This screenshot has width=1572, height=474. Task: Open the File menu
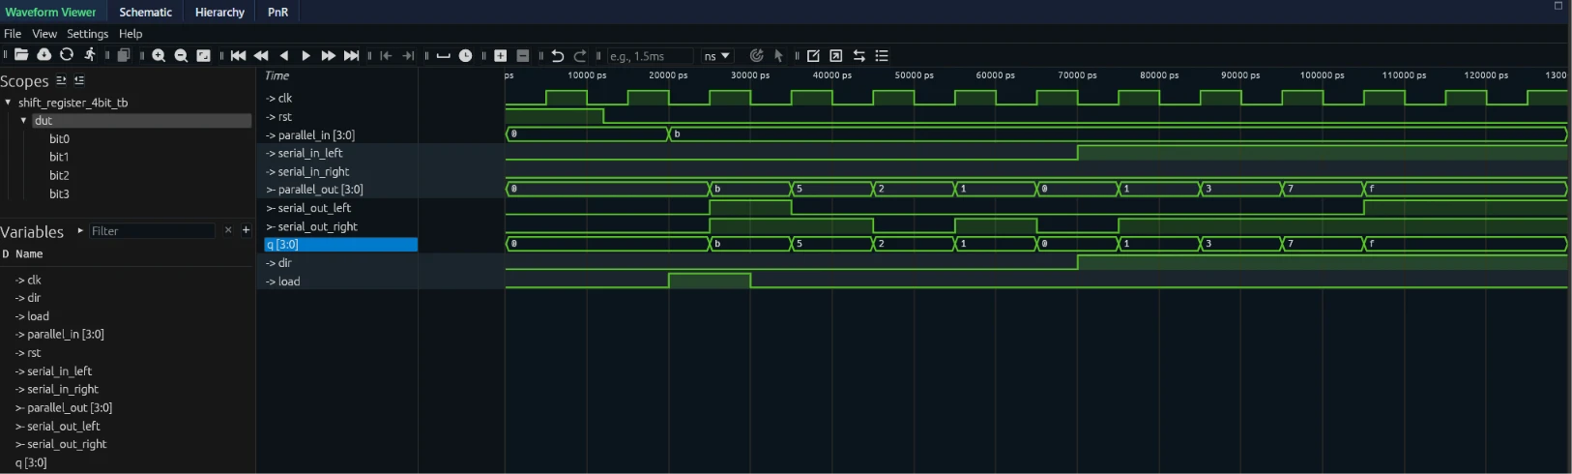(x=13, y=34)
